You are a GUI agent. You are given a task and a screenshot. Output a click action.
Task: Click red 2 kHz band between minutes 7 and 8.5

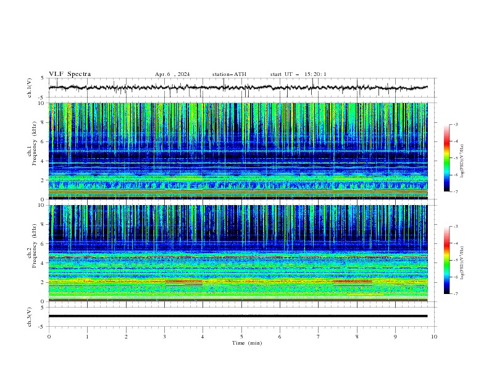[353, 281]
